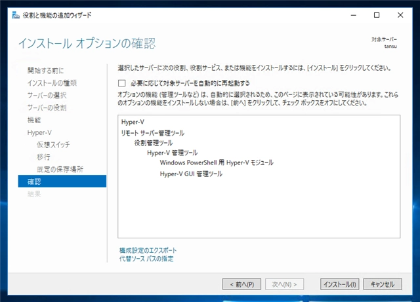
Task: Click 役割管理ツール entry in list
Action: pyautogui.click(x=153, y=143)
